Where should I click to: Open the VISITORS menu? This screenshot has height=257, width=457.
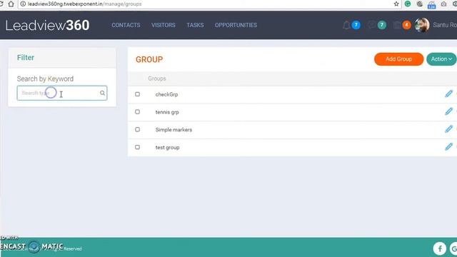tap(164, 25)
